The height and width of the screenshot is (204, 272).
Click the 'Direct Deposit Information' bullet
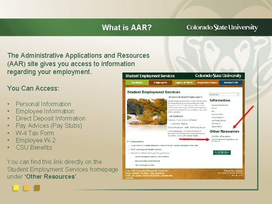click(51, 119)
